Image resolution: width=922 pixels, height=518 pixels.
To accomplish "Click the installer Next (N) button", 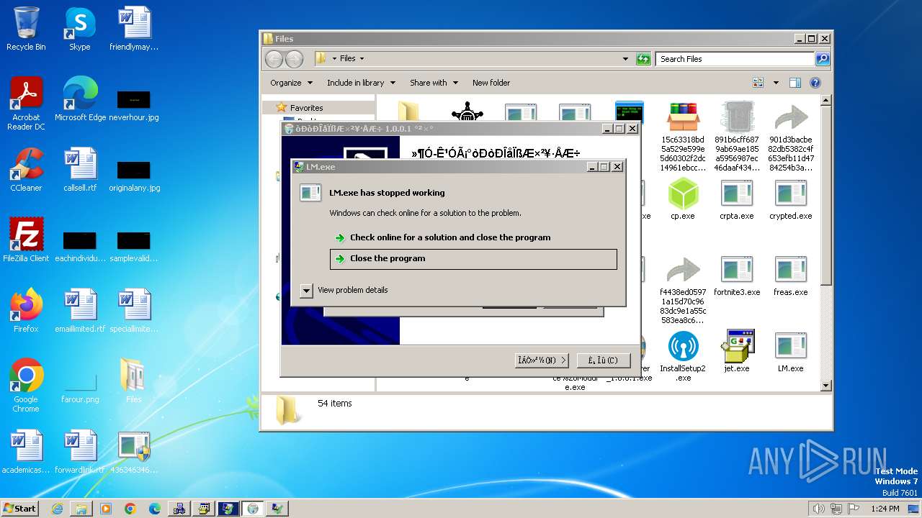I will coord(542,360).
